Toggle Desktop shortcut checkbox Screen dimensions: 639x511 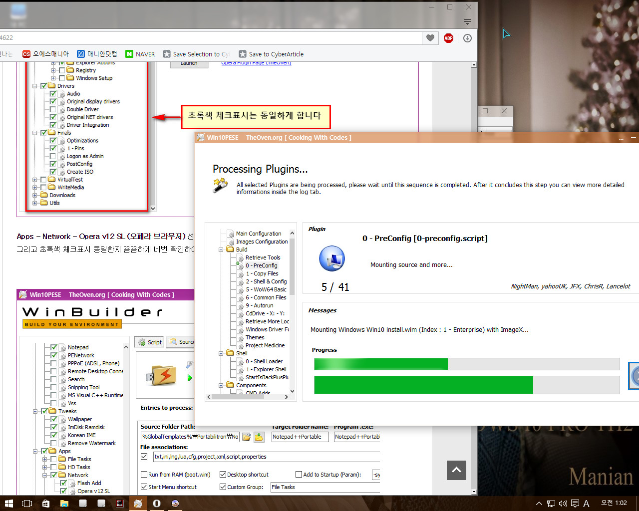[x=223, y=475]
